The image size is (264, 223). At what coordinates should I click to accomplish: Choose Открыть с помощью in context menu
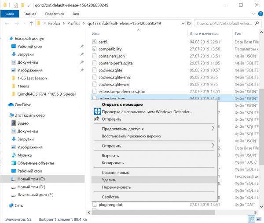(122, 104)
